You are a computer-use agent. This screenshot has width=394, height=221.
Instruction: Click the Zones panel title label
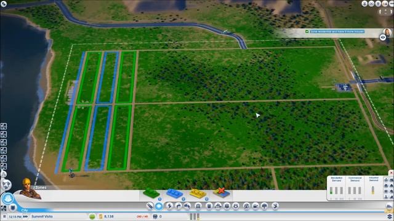pyautogui.click(x=41, y=187)
